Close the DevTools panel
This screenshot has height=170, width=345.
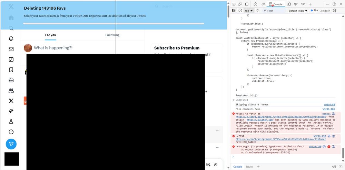click(x=341, y=4)
